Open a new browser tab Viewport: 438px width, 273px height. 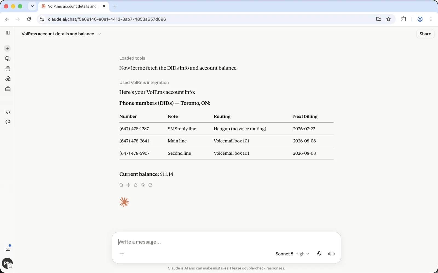tap(115, 6)
